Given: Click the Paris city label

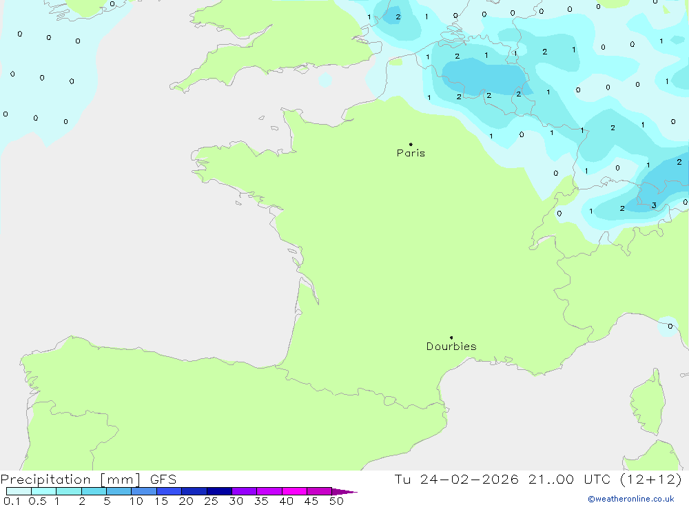Looking at the screenshot, I should point(411,153).
